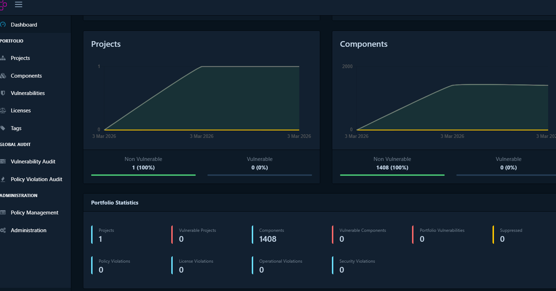
Task: Click the Components count 1408 statistic
Action: 268,239
